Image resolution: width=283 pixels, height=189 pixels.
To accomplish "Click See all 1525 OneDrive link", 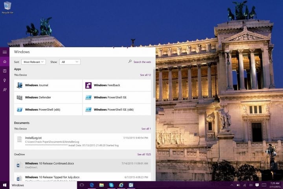I will [x=144, y=154].
